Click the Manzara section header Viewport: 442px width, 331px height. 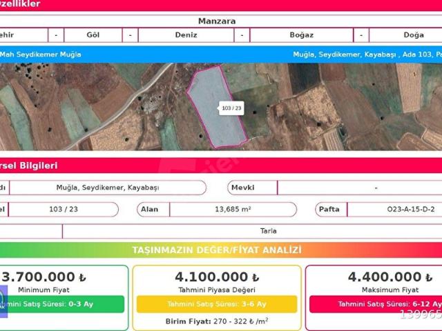[x=217, y=21]
